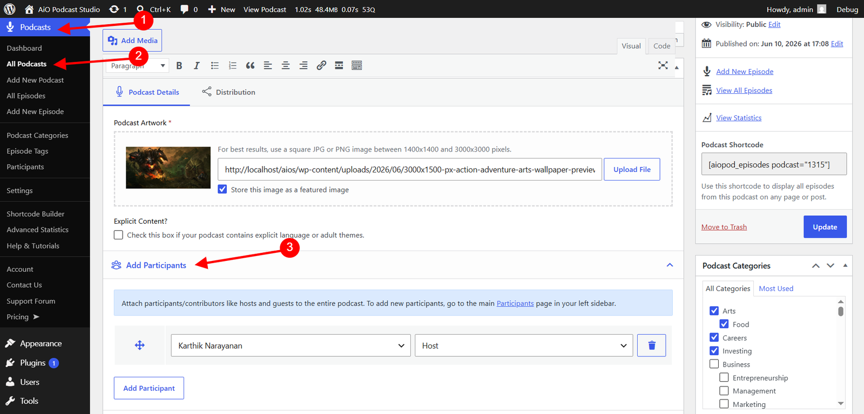Toggle bold formatting

pyautogui.click(x=179, y=66)
